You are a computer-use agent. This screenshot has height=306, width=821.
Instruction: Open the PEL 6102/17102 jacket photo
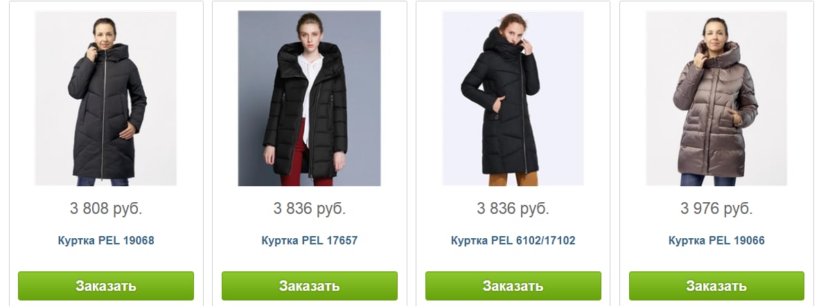click(x=513, y=98)
